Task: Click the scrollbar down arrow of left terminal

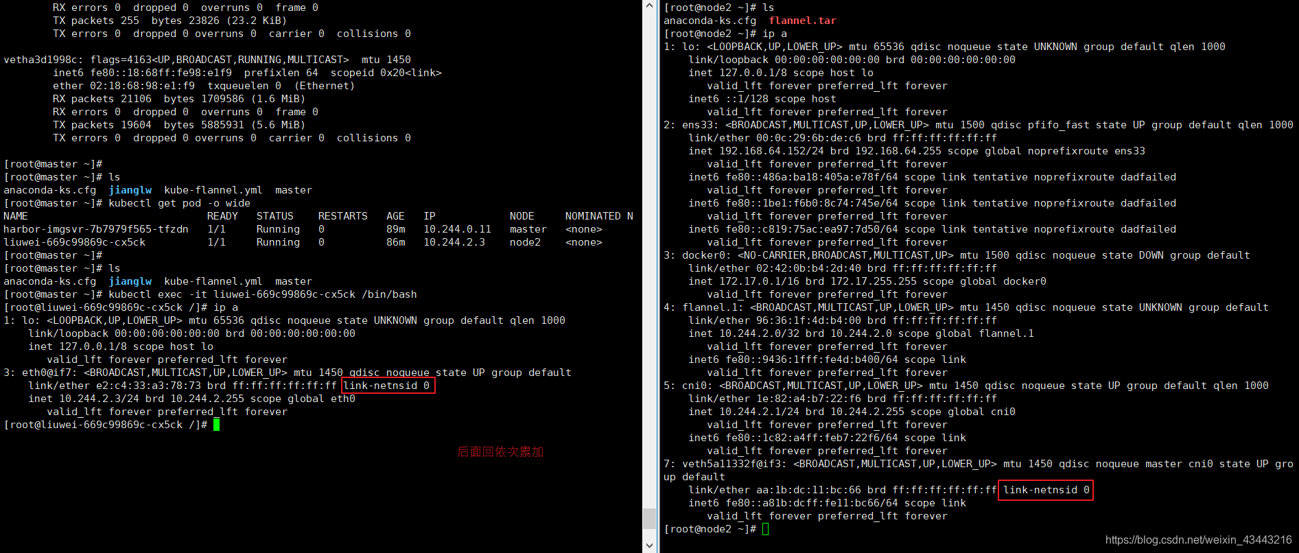Action: [x=649, y=546]
